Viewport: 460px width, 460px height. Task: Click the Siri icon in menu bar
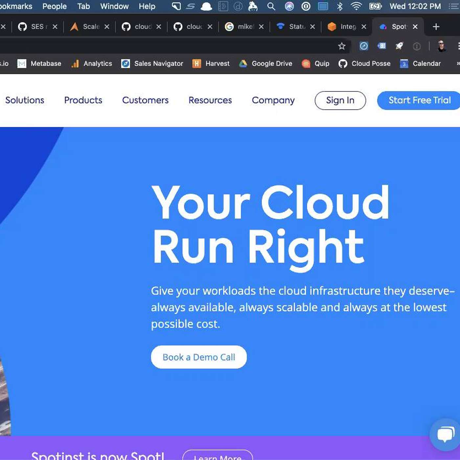pyautogui.click(x=289, y=6)
